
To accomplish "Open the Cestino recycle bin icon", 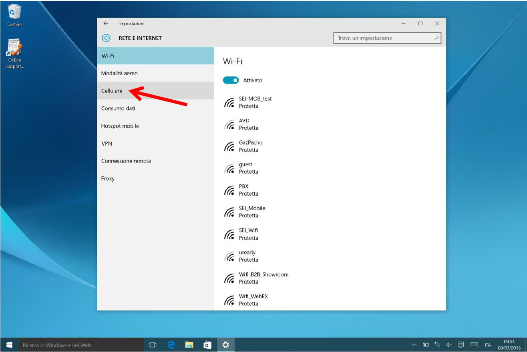I will (x=14, y=15).
